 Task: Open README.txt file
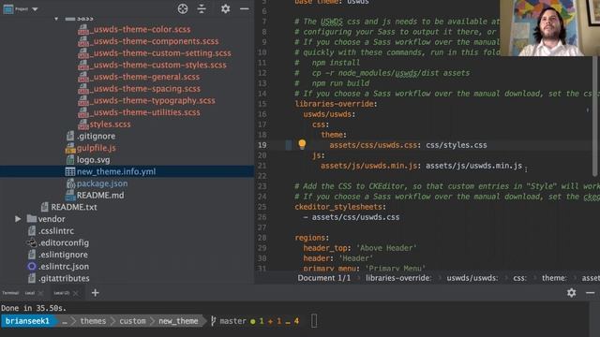(74, 207)
